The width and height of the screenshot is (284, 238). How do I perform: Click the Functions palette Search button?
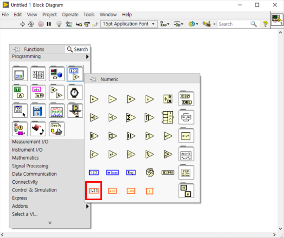[77, 49]
